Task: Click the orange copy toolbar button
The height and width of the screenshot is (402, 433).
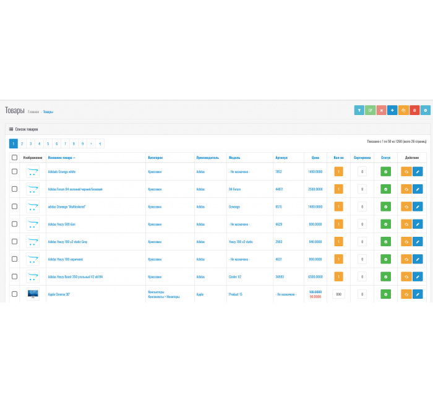Action: pos(403,110)
